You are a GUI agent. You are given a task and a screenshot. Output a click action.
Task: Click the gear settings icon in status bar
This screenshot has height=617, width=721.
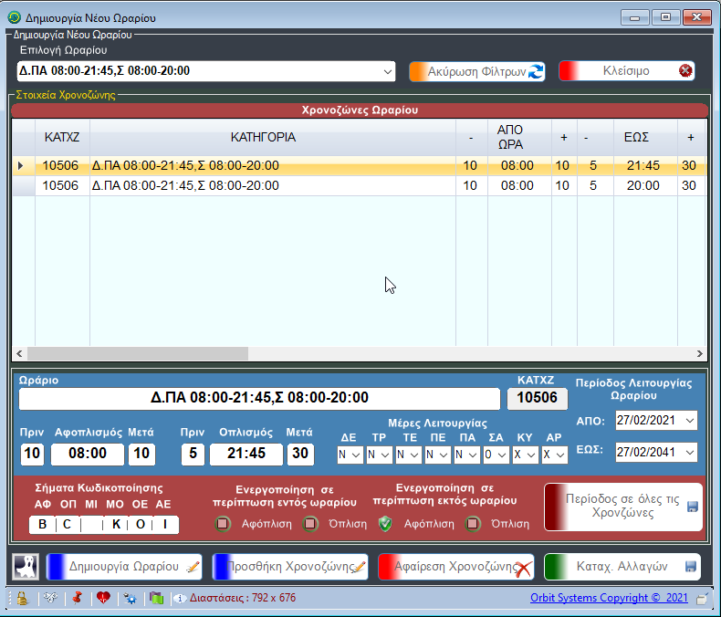click(131, 599)
